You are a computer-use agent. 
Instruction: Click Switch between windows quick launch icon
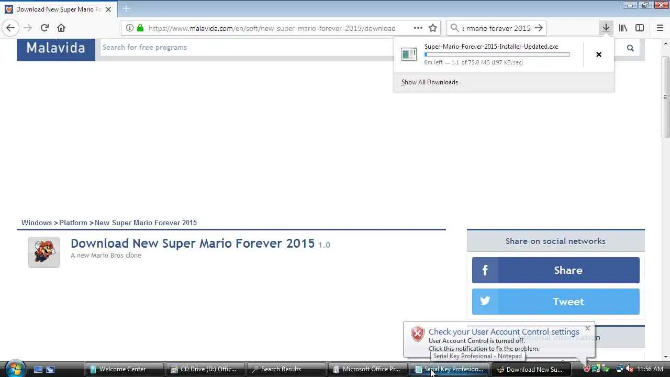(50, 369)
